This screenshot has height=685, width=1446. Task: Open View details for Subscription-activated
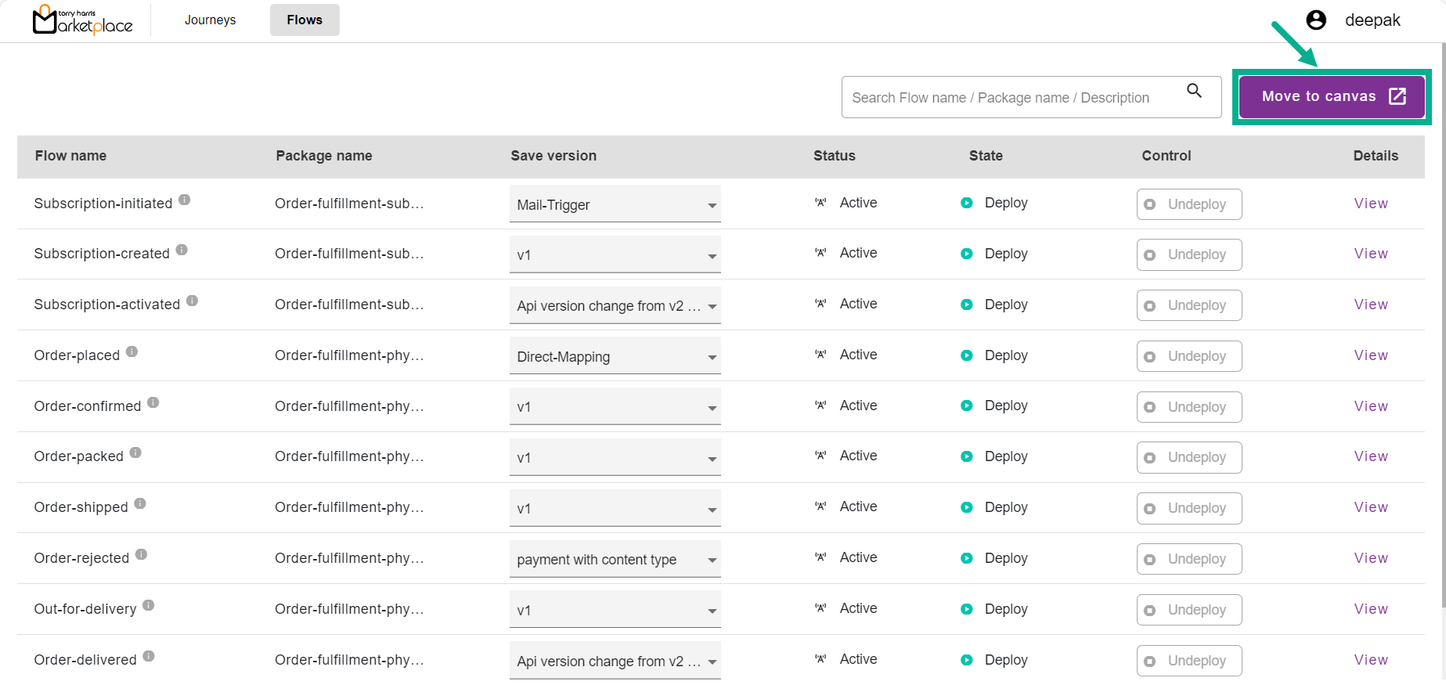point(1370,305)
